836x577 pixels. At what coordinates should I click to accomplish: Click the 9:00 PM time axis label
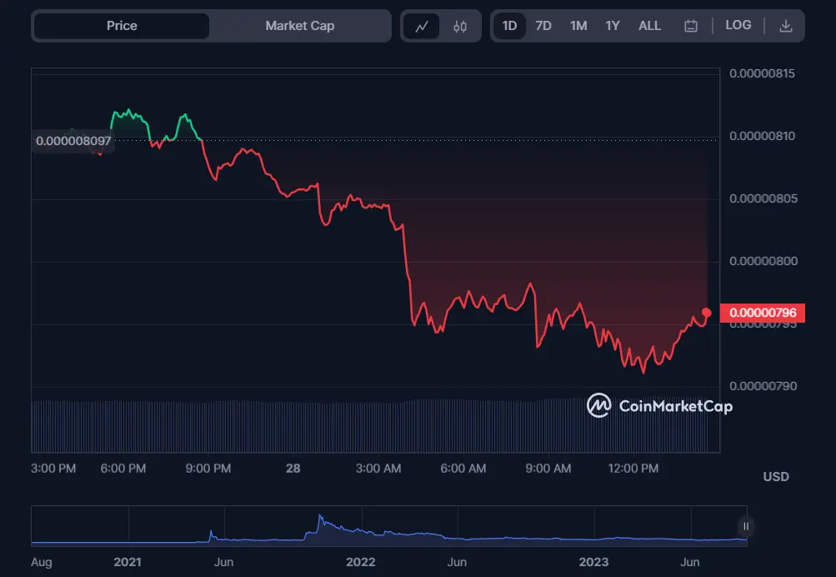click(208, 469)
